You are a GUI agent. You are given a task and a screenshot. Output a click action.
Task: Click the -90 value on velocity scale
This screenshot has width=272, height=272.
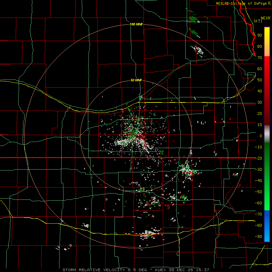(258, 237)
